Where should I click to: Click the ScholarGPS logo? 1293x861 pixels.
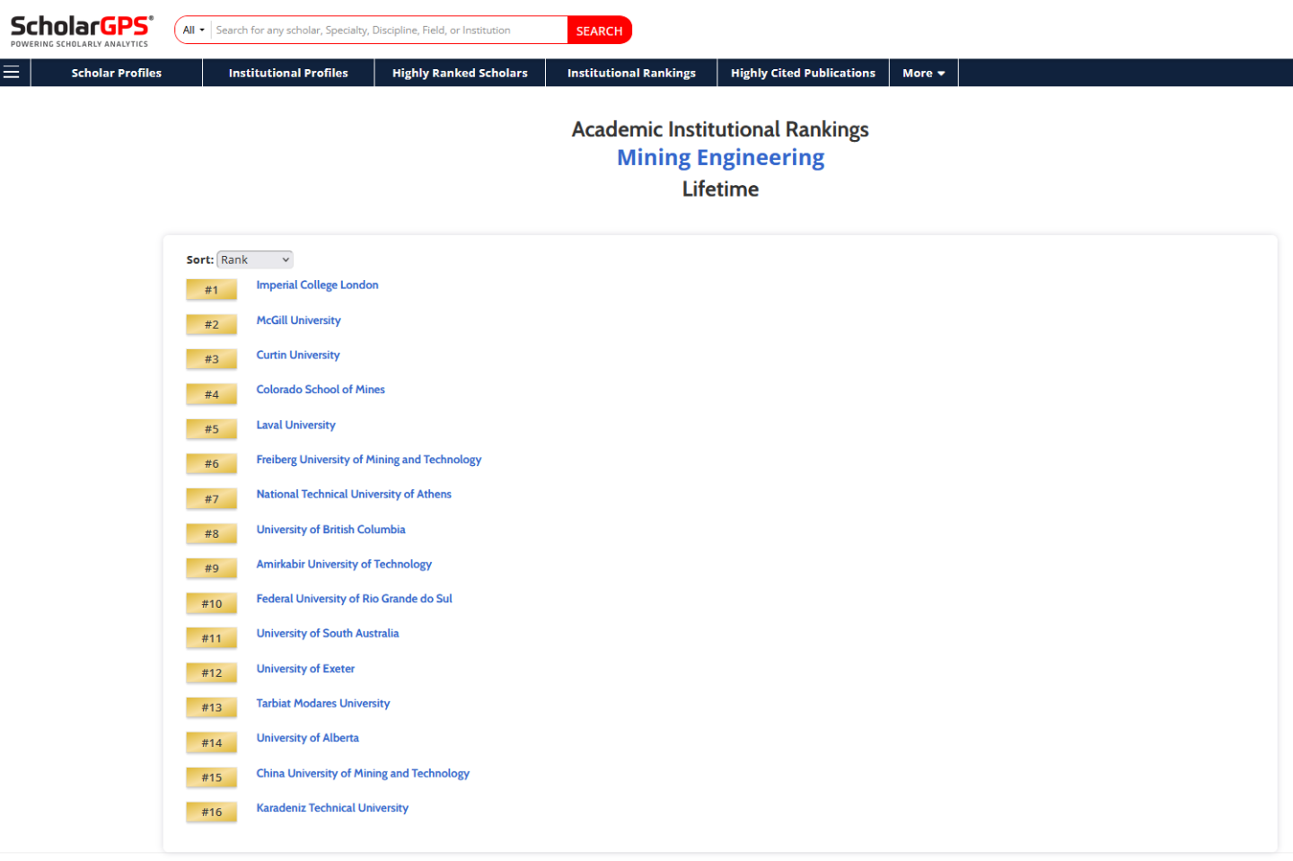81,31
